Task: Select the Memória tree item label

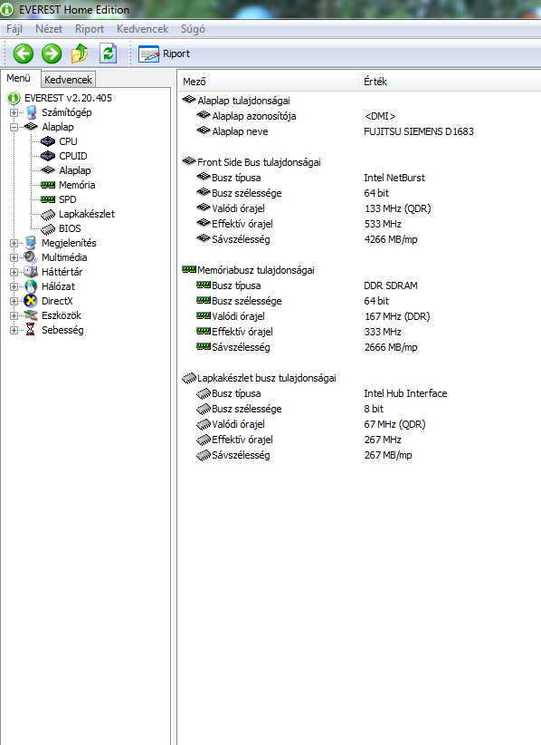Action: [77, 185]
